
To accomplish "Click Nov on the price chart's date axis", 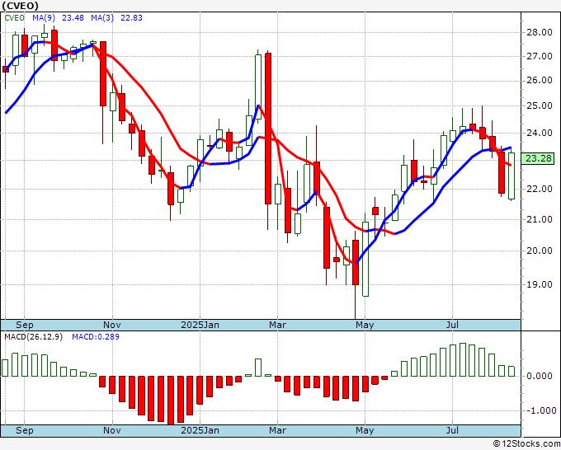I will 112,325.
